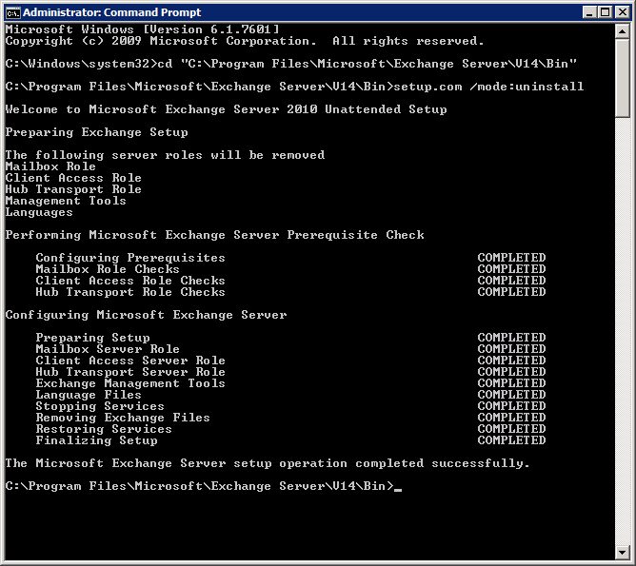Click the 'Removing Exchange Files' step text
The height and width of the screenshot is (566, 636).
coord(123,418)
